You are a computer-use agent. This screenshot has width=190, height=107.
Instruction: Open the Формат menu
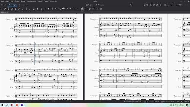pos(23,1)
